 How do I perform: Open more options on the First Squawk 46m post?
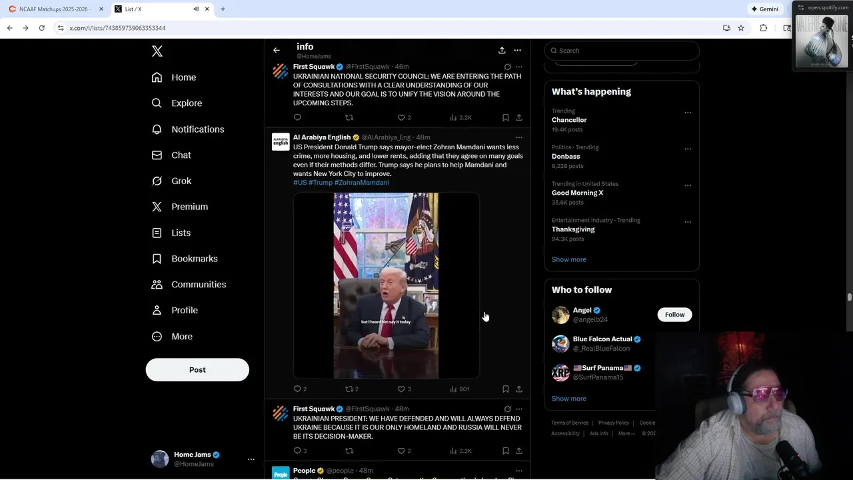519,67
